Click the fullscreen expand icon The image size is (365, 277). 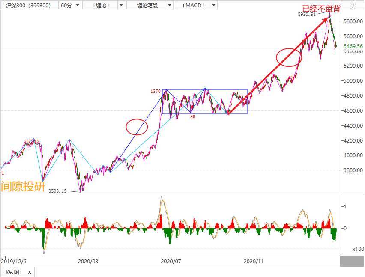point(352,5)
